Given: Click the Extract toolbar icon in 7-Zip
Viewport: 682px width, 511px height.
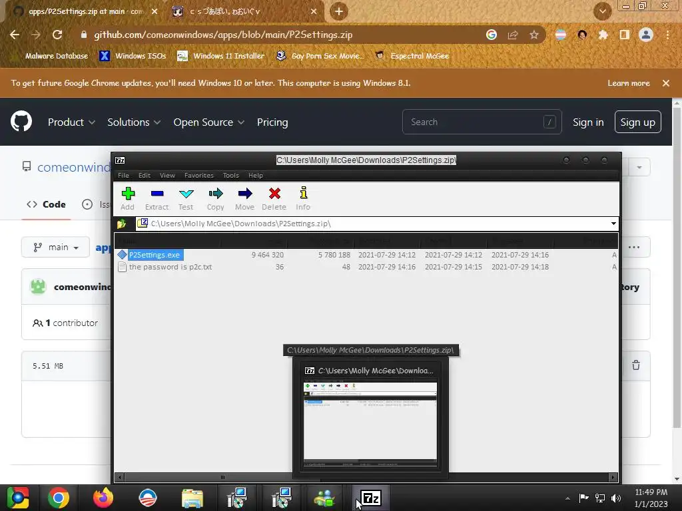Looking at the screenshot, I should 157,198.
